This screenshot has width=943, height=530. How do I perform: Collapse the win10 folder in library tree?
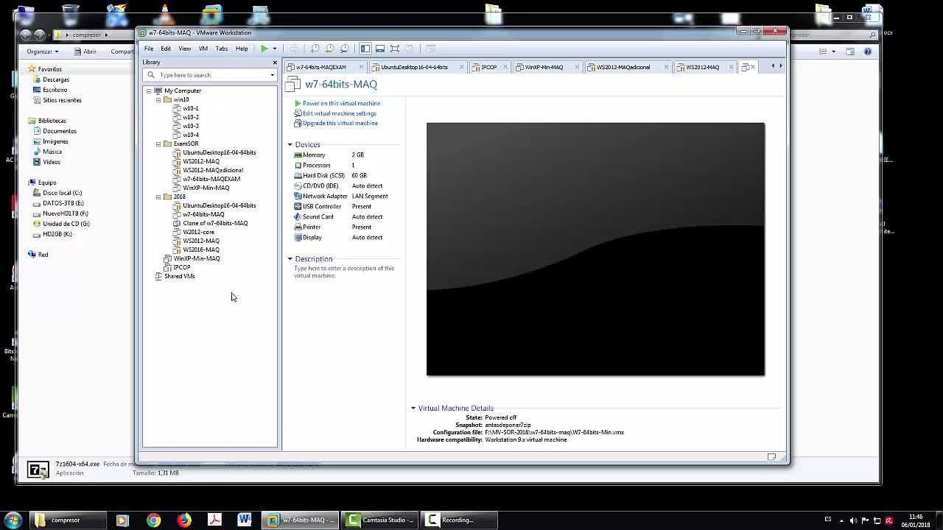158,99
